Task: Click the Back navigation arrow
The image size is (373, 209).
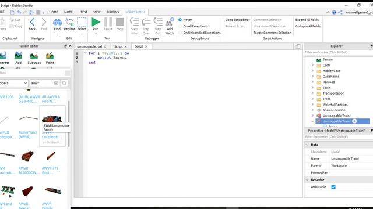Action: pos(32,22)
